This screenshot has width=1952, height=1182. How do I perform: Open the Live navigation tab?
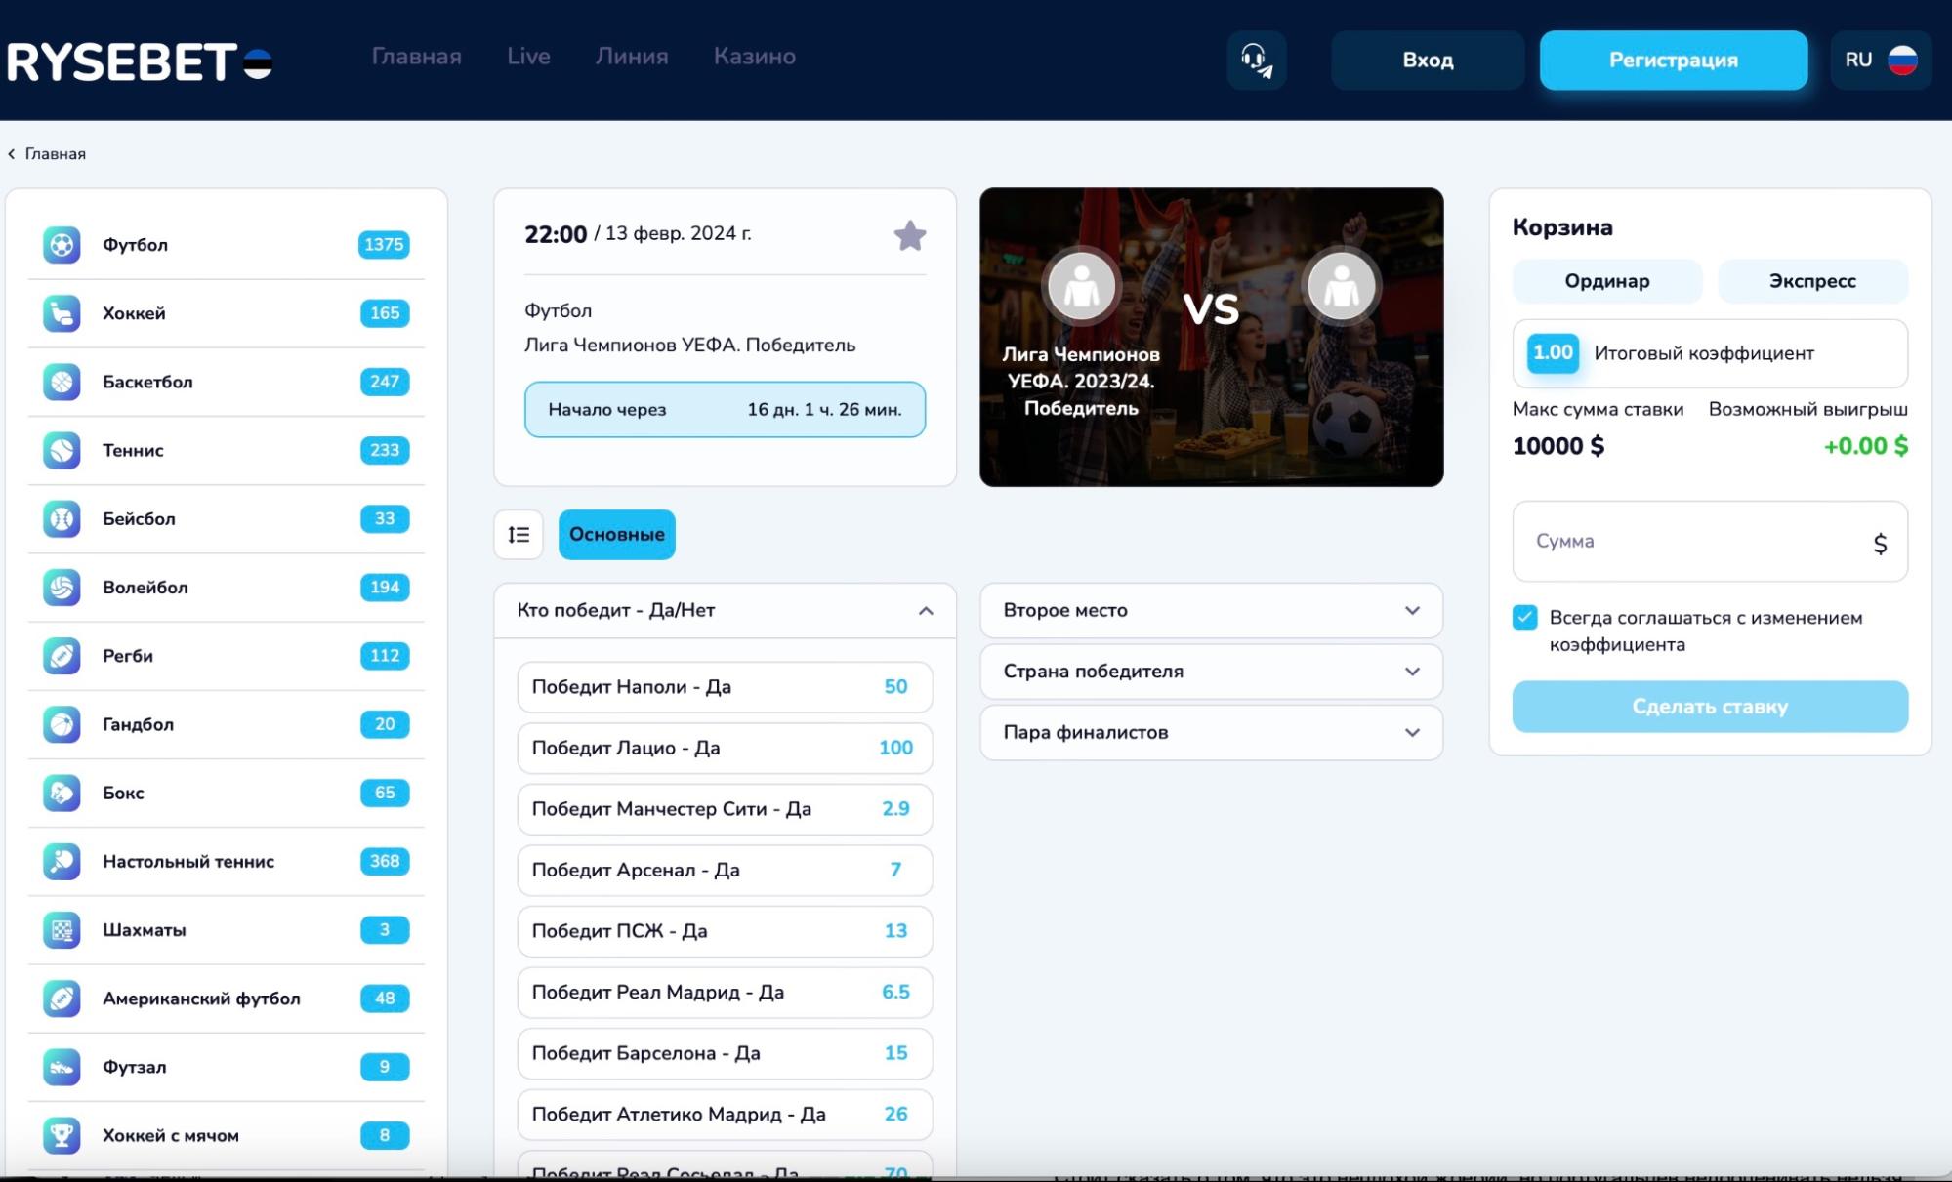(528, 57)
